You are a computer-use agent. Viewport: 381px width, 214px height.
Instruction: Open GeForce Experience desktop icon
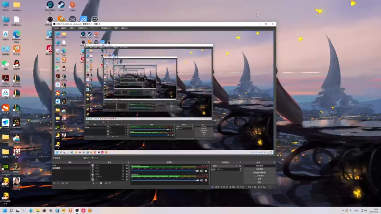[5, 169]
